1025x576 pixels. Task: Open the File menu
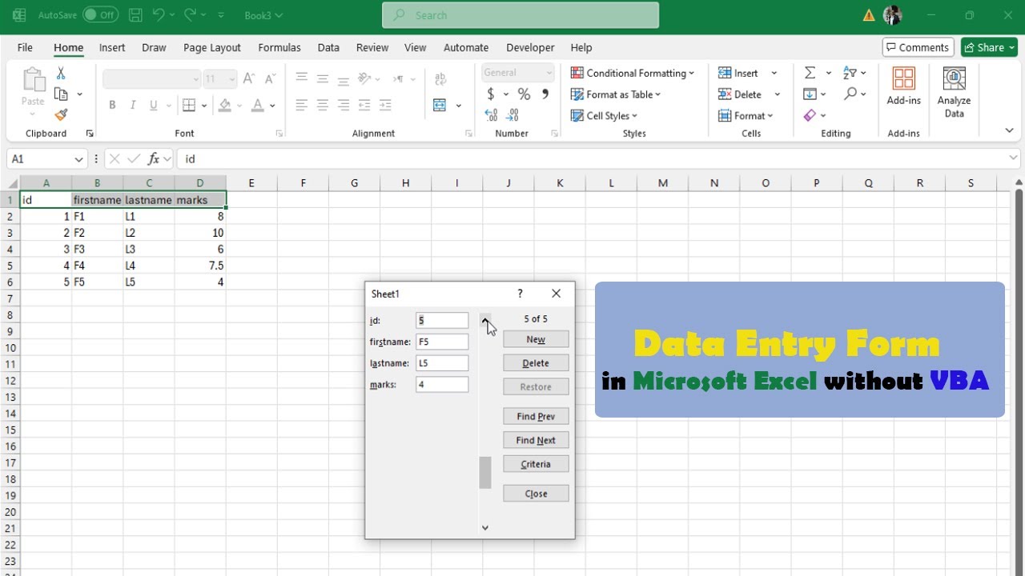coord(25,47)
